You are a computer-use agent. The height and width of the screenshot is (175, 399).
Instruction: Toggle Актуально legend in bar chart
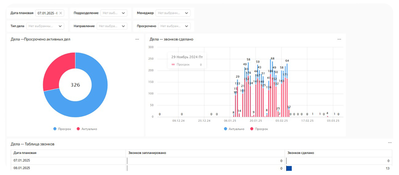(x=234, y=129)
